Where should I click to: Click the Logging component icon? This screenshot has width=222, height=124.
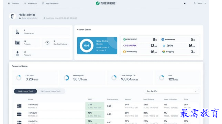coord(164,52)
